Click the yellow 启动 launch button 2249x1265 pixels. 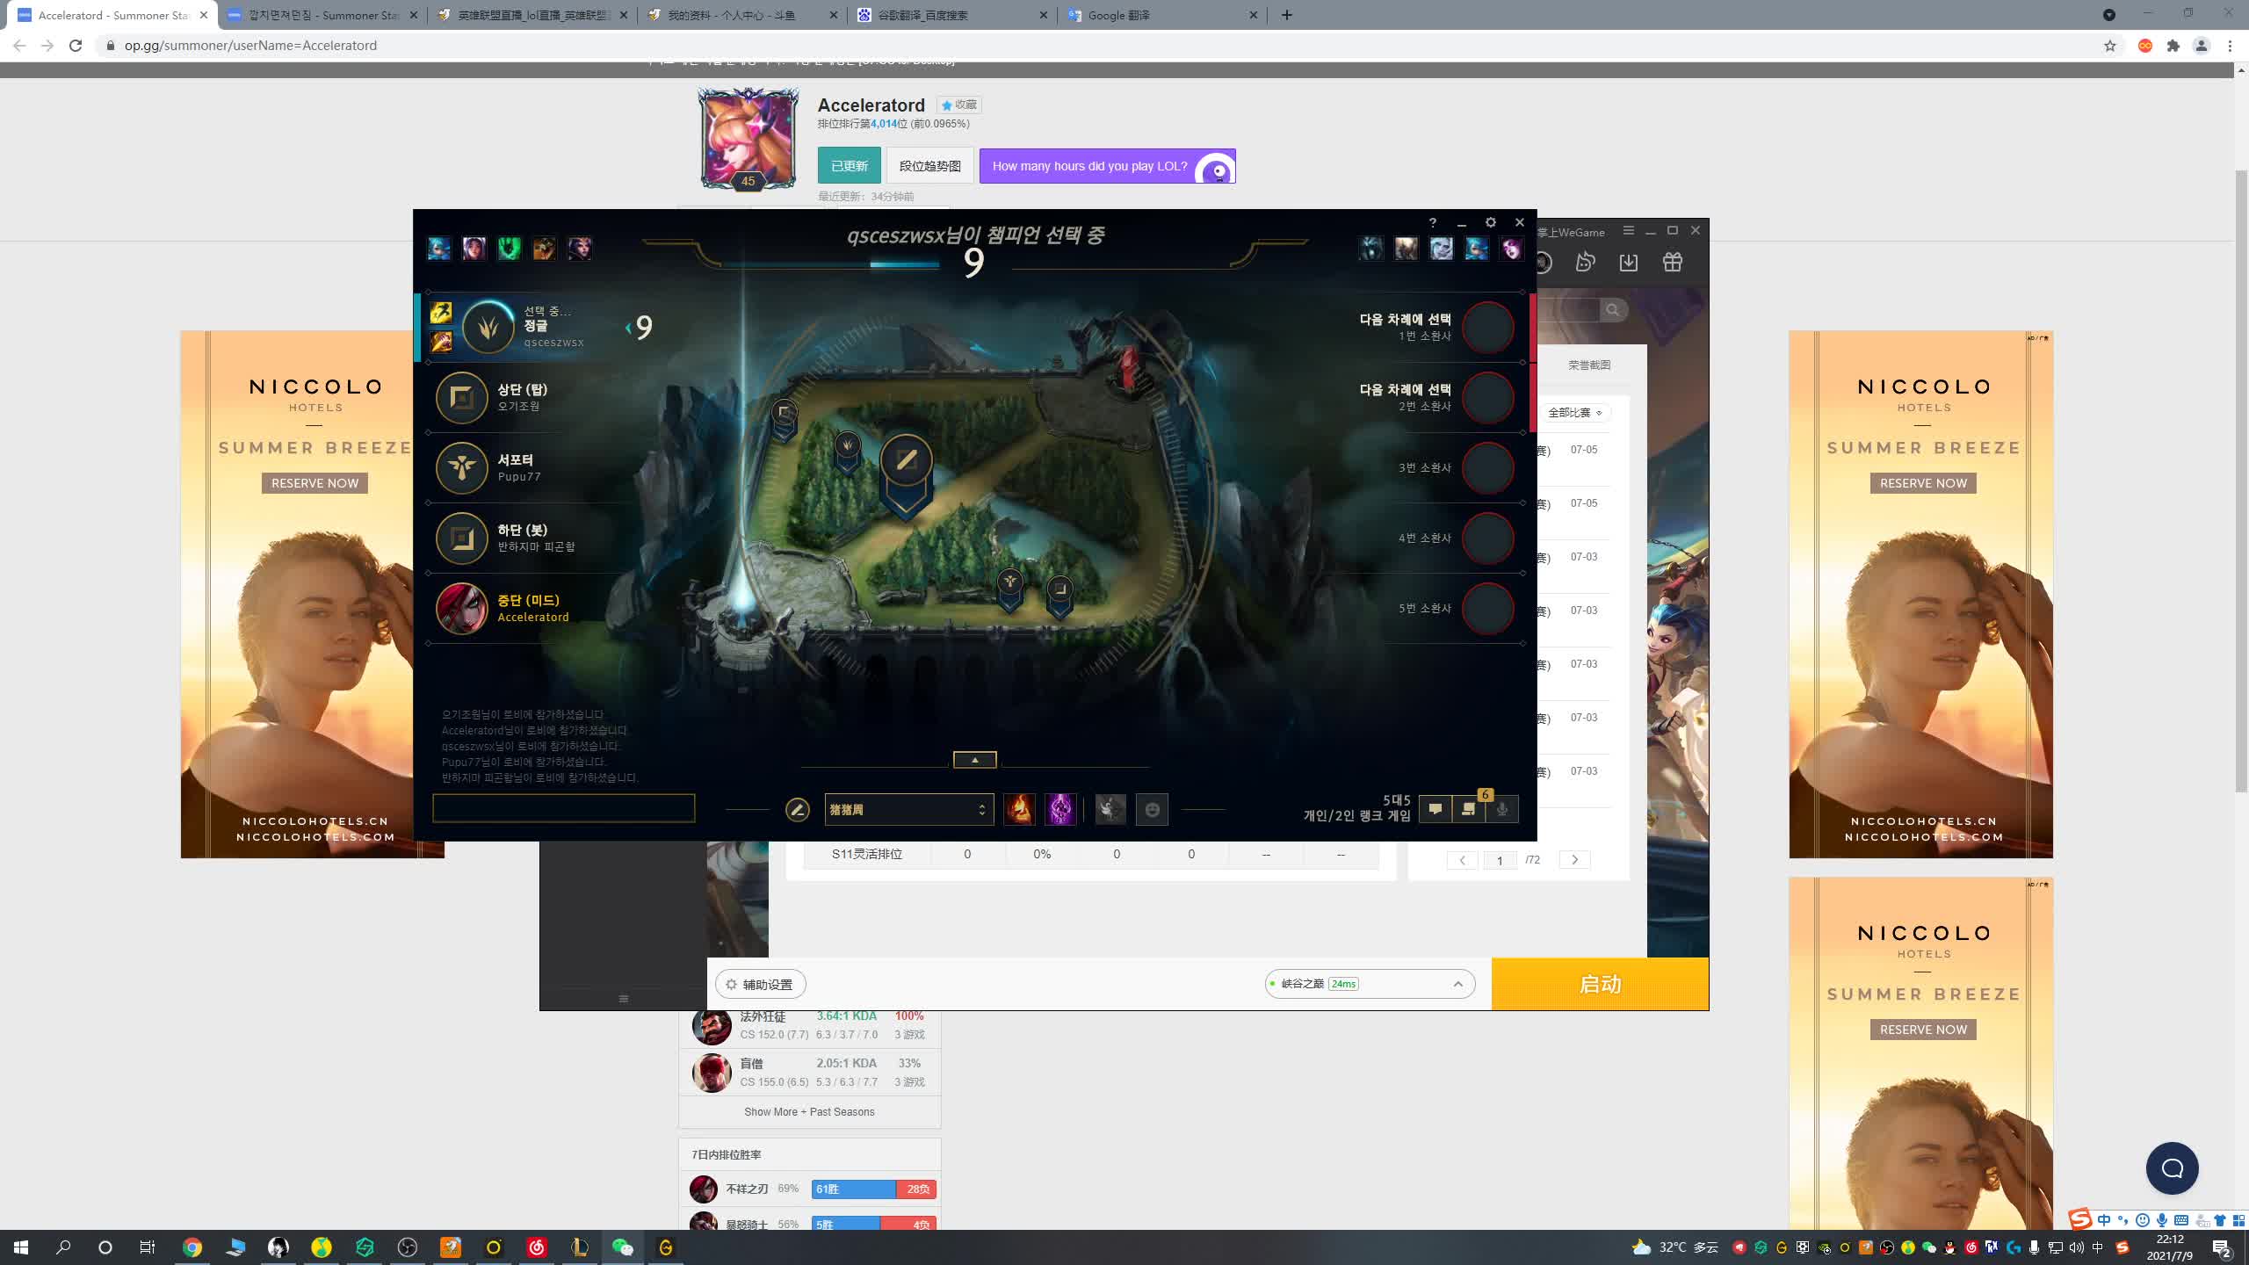click(1600, 984)
